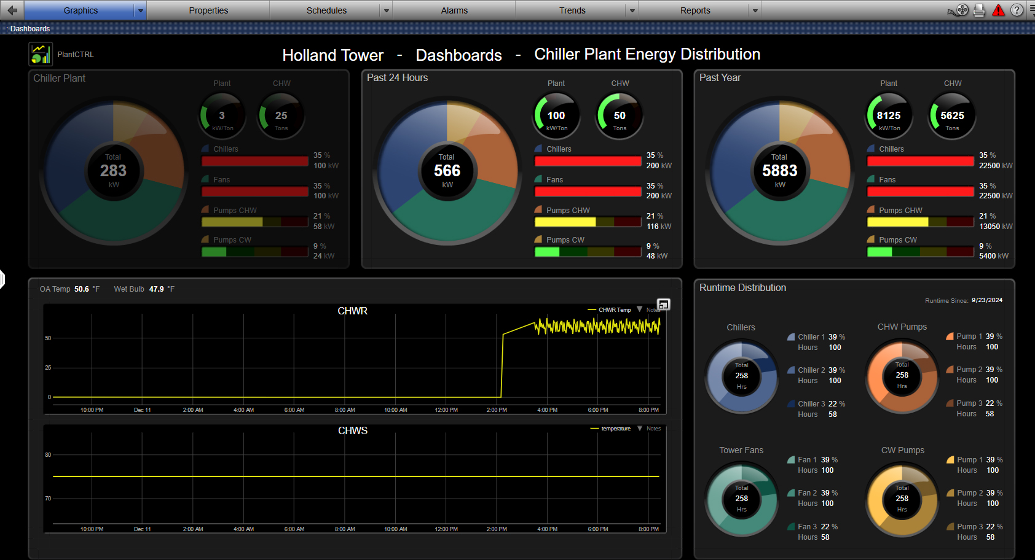This screenshot has height=560, width=1035.
Task: Click the Dashboards breadcrumb link
Action: tap(30, 29)
